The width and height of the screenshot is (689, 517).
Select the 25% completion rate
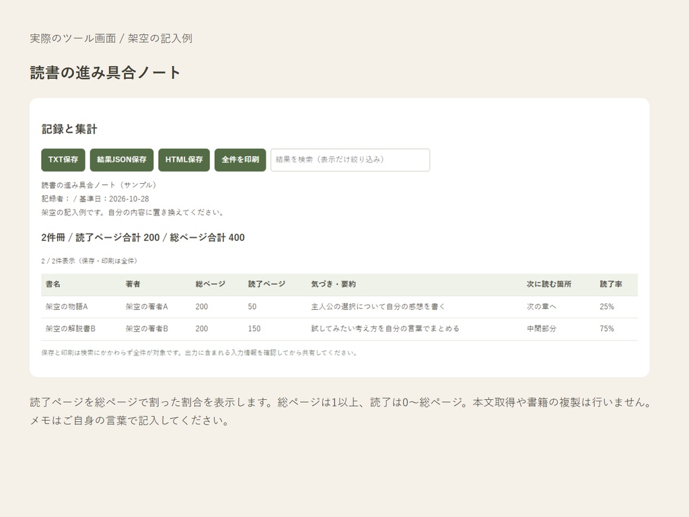pos(607,306)
